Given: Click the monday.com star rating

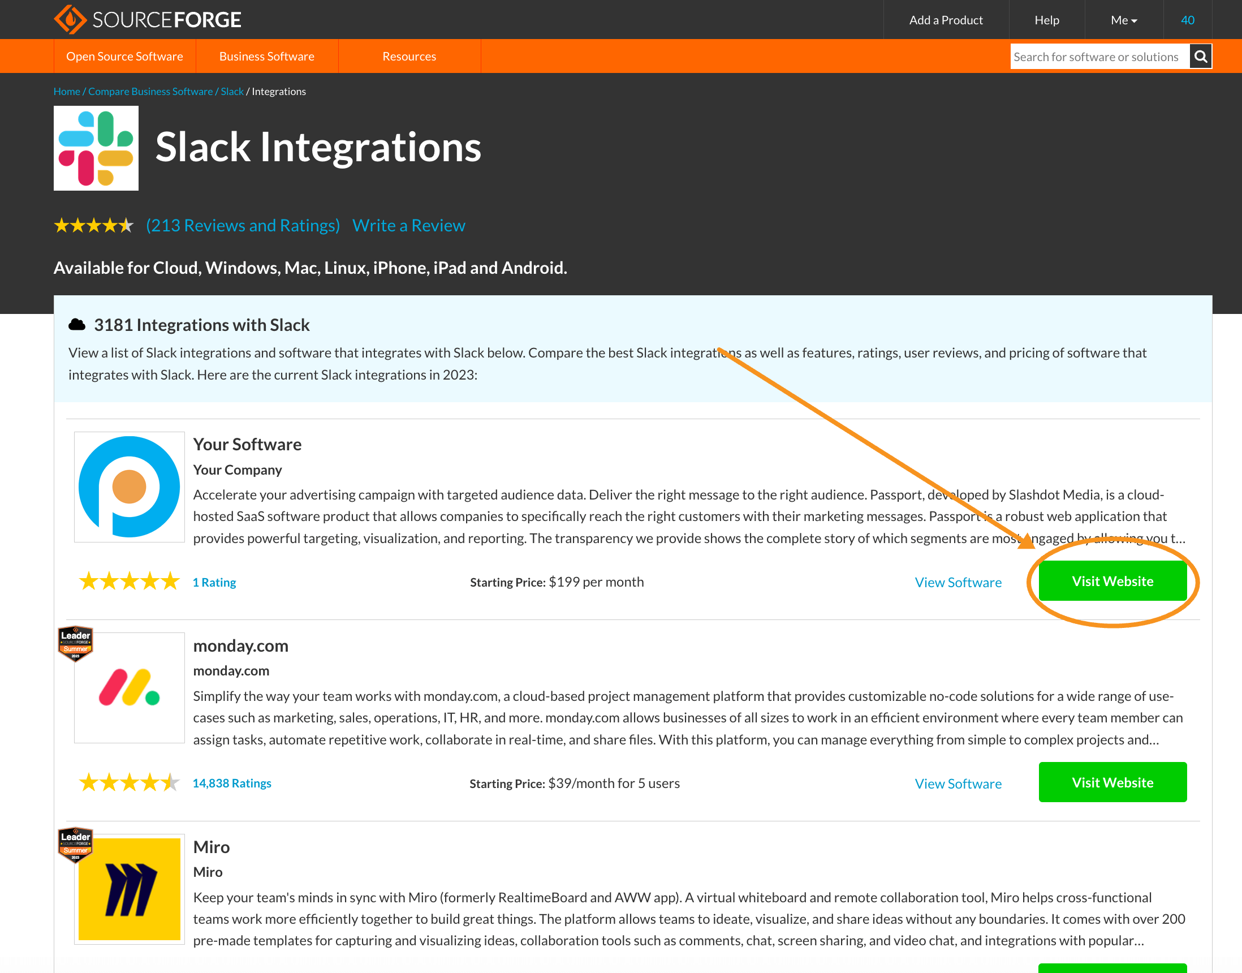Looking at the screenshot, I should pos(130,783).
